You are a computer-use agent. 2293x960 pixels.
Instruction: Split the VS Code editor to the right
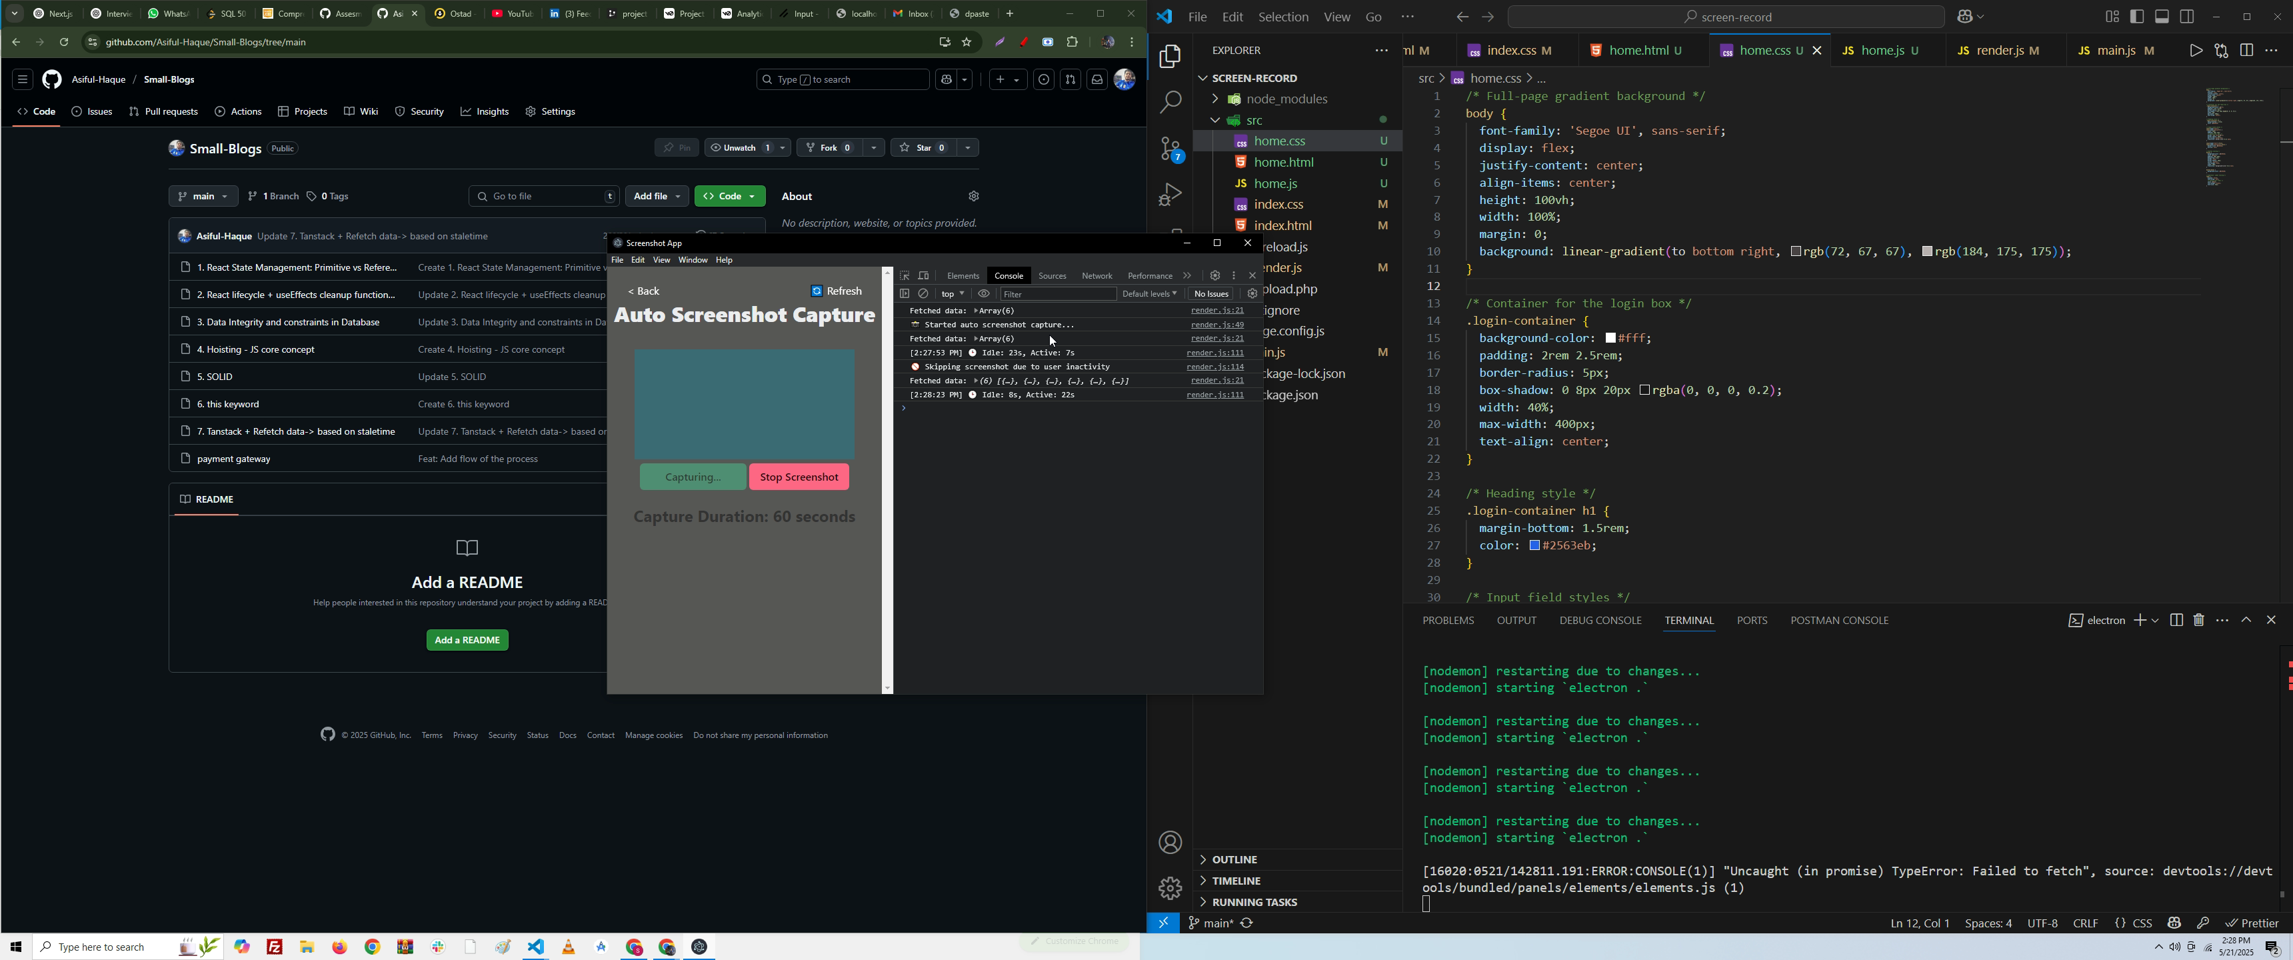pyautogui.click(x=2247, y=51)
